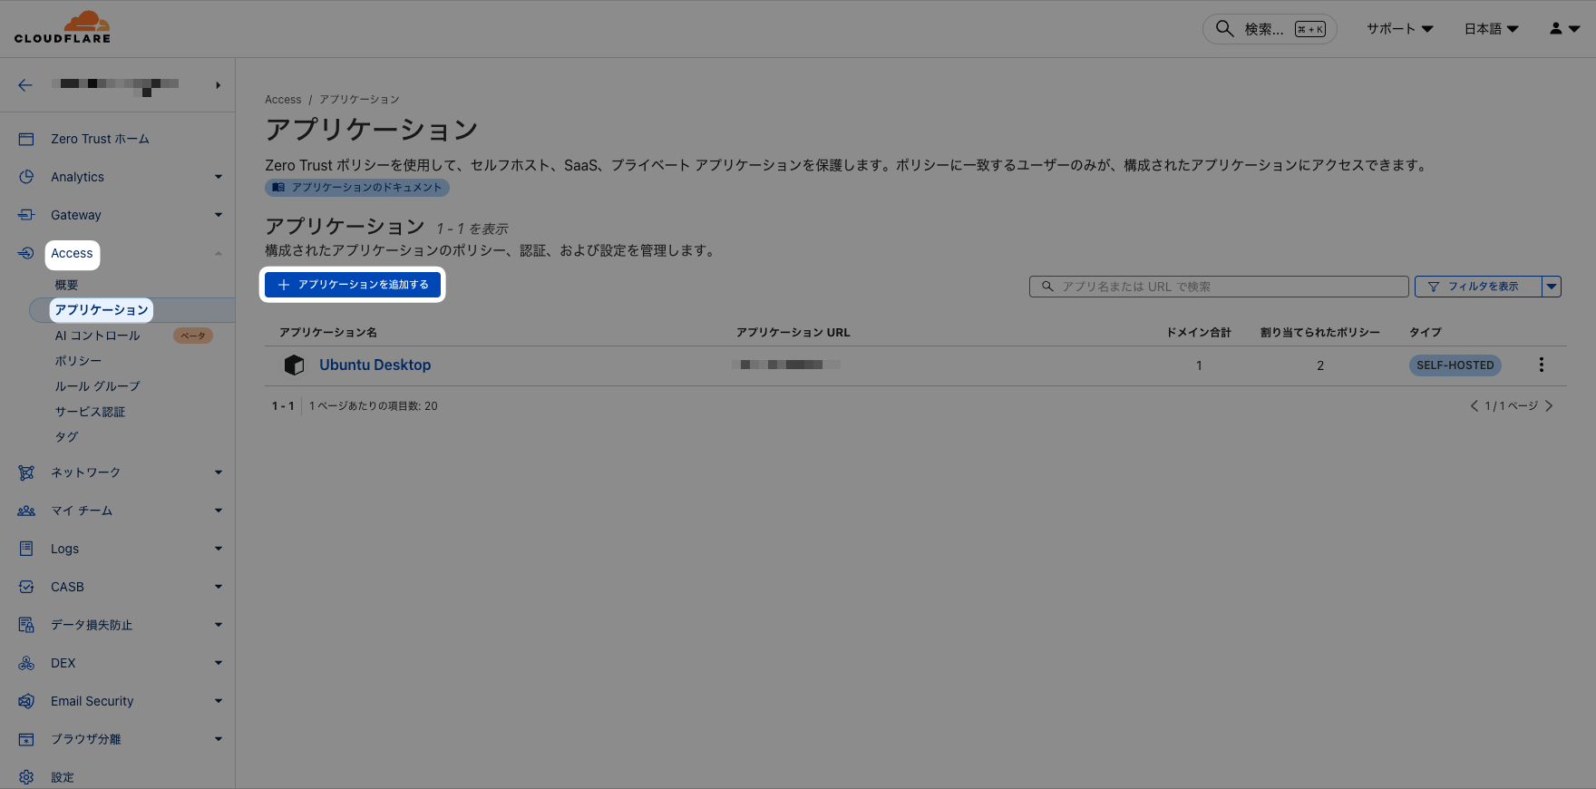Open the three-dot menu for Ubuntu Desktop

1541,365
